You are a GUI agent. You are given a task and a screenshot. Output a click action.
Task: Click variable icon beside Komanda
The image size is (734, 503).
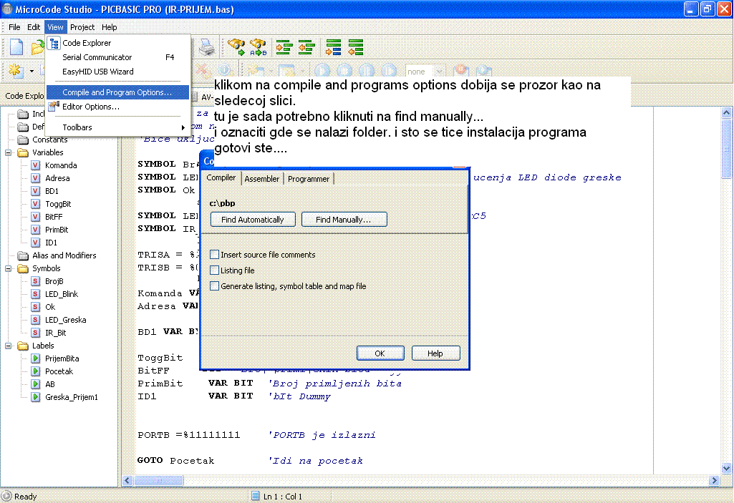[35, 165]
